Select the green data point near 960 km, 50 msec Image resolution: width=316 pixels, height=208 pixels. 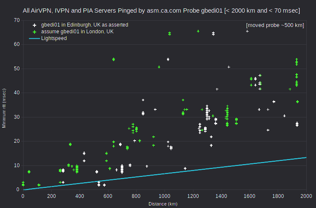[159, 67]
